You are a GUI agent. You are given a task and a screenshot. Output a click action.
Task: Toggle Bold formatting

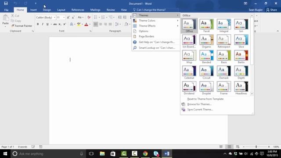point(38,24)
